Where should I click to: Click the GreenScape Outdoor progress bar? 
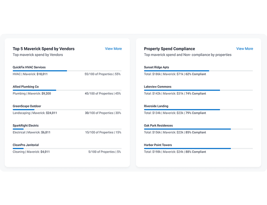[x=67, y=110]
